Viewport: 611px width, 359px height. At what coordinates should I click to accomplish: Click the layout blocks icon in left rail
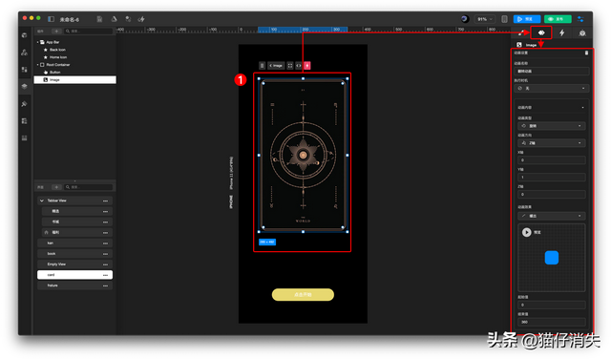[x=24, y=70]
